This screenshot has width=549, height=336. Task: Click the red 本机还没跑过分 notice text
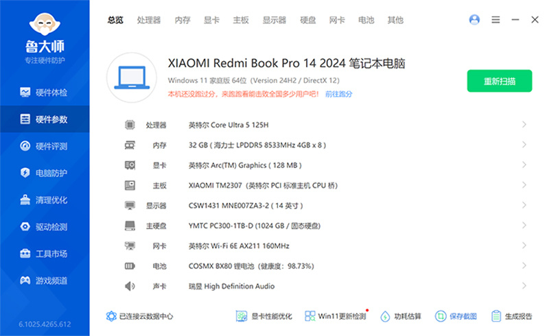click(243, 94)
